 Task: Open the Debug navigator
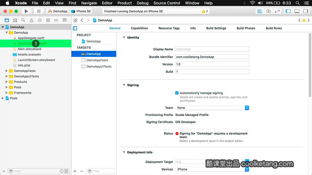point(48,20)
